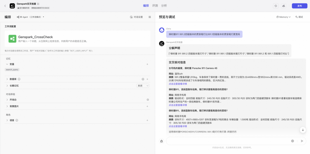The width and height of the screenshot is (310, 154).
Task: Click the green Genspark_CrossCheck workflow icon
Action: [x=12, y=39]
